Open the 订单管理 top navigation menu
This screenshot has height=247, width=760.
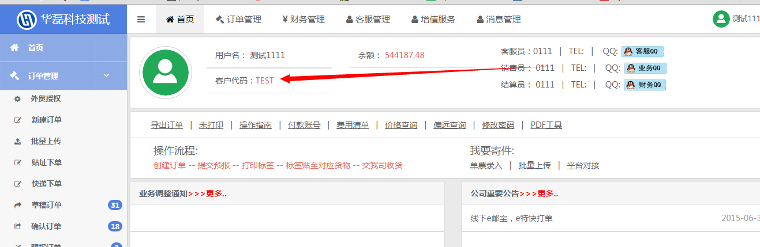click(238, 19)
